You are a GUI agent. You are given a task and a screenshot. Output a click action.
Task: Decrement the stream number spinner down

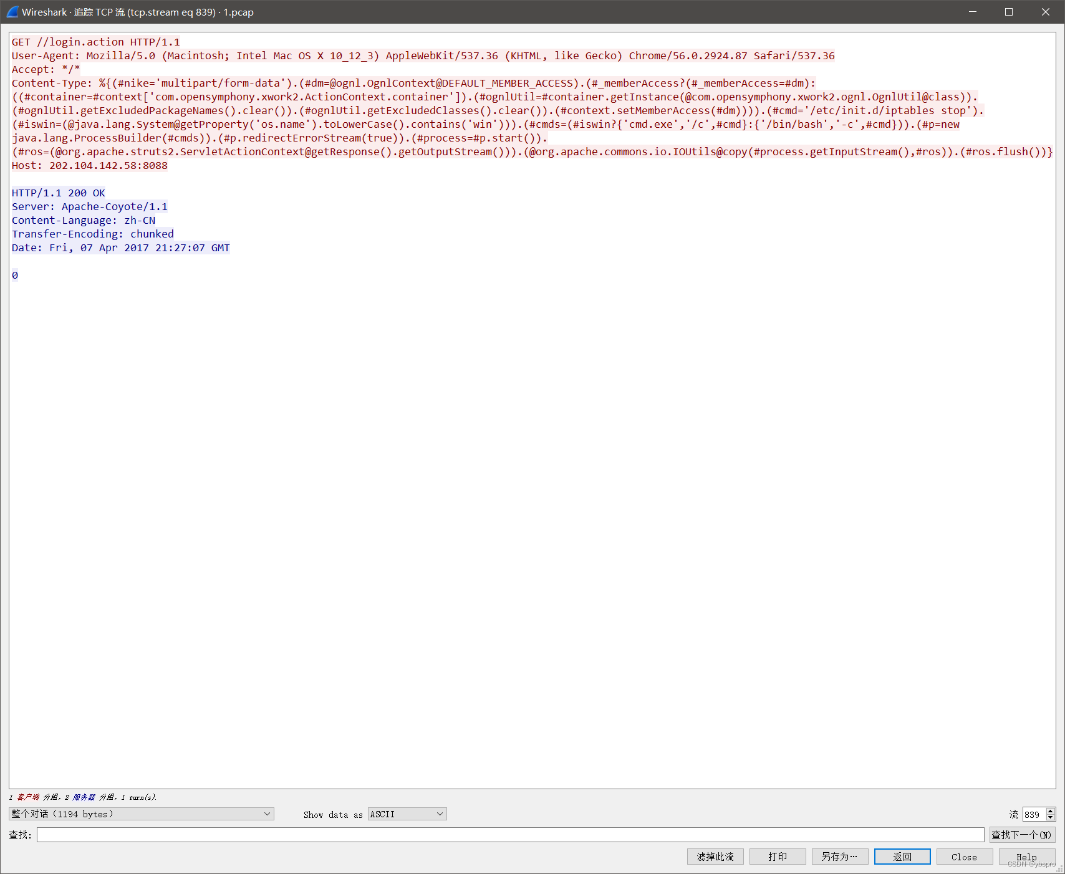pos(1051,818)
